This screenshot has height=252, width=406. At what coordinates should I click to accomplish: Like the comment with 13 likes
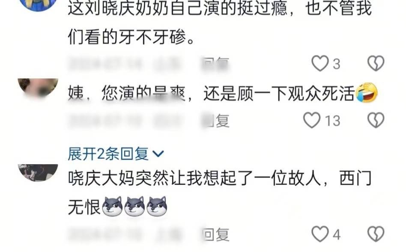click(312, 120)
